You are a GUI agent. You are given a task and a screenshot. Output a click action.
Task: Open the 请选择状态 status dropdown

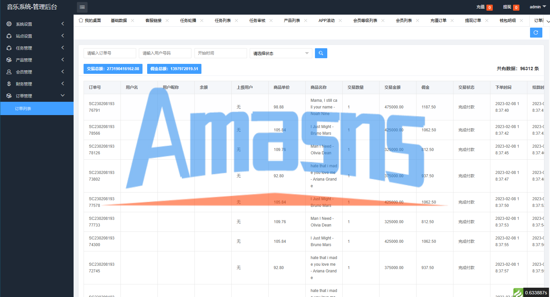pyautogui.click(x=281, y=53)
